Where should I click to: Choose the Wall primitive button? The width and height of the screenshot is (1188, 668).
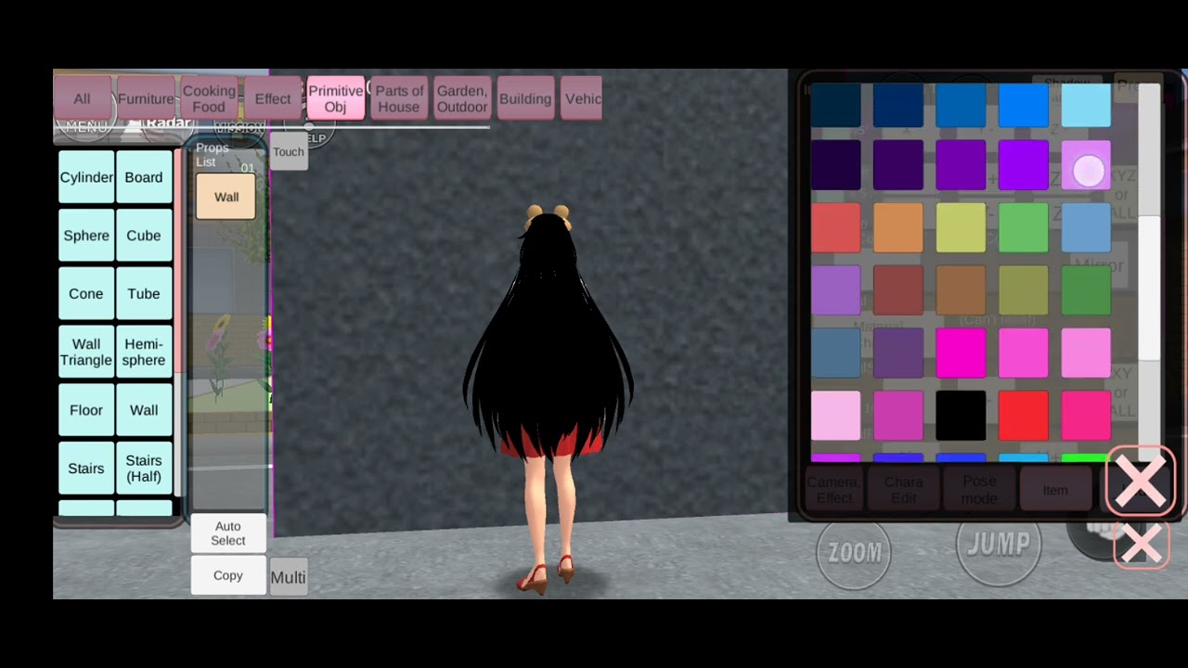(x=144, y=410)
